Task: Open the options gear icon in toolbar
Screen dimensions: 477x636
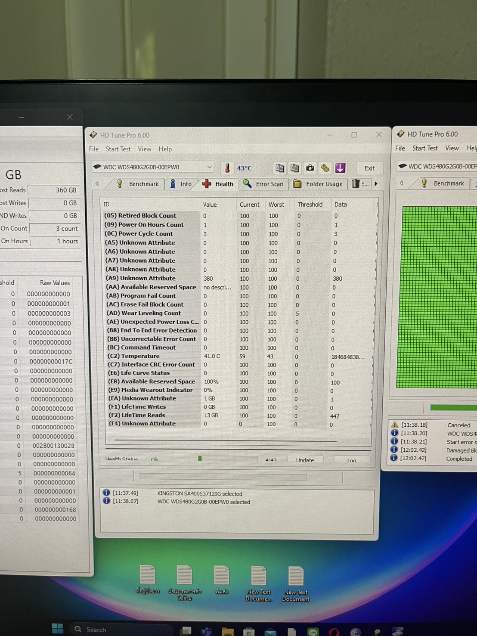Action: tap(325, 168)
